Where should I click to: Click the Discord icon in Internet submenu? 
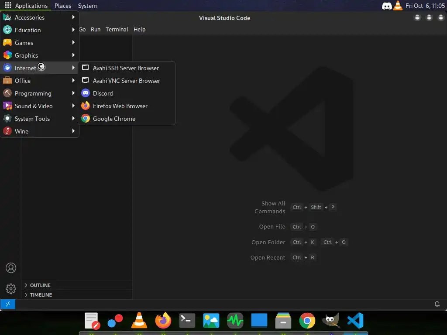86,93
